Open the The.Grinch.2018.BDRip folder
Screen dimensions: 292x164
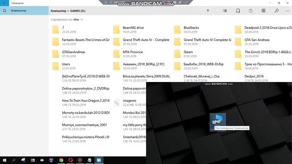263,54
